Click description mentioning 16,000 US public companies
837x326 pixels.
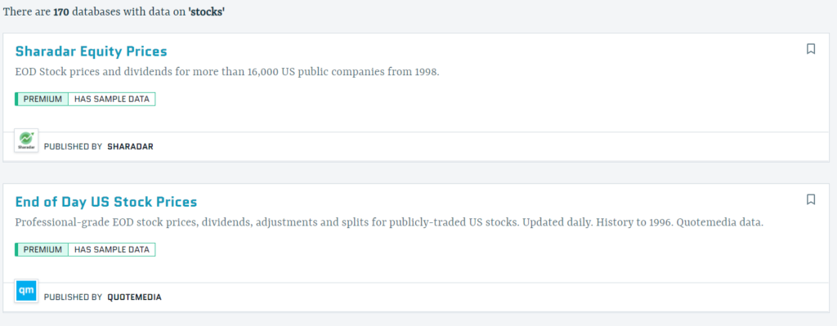tap(227, 72)
